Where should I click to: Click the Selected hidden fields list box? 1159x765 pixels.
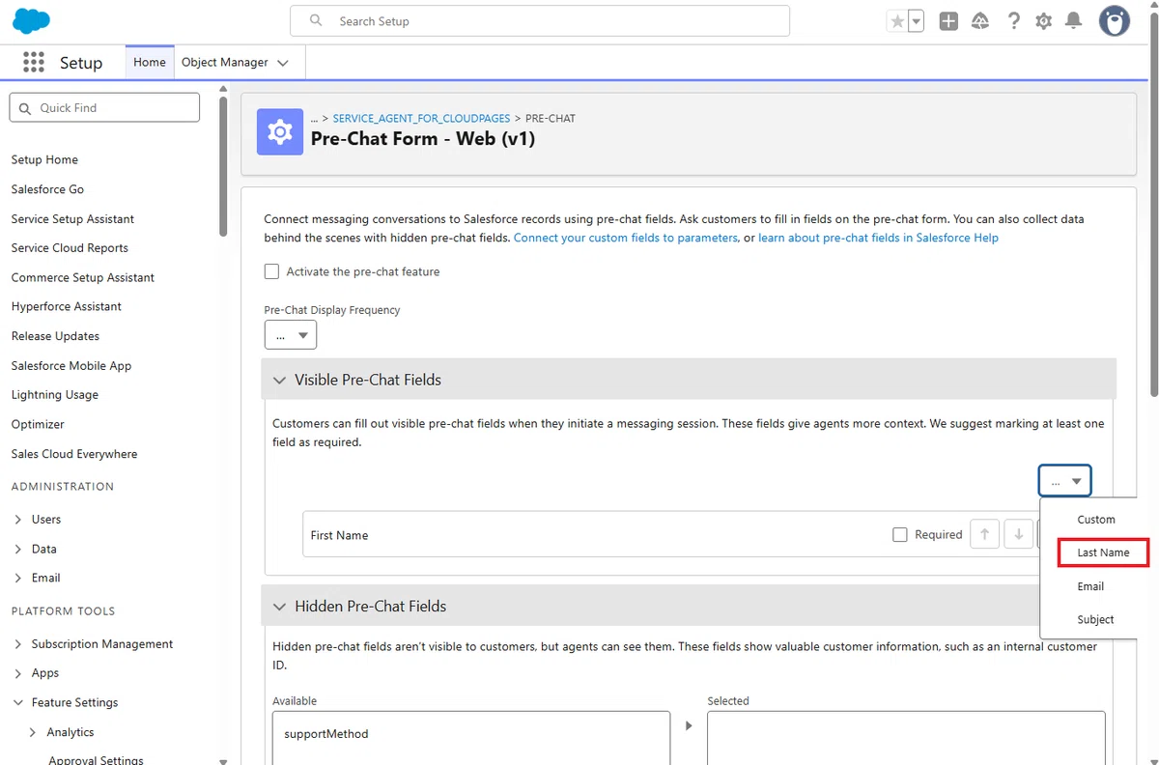[906, 738]
